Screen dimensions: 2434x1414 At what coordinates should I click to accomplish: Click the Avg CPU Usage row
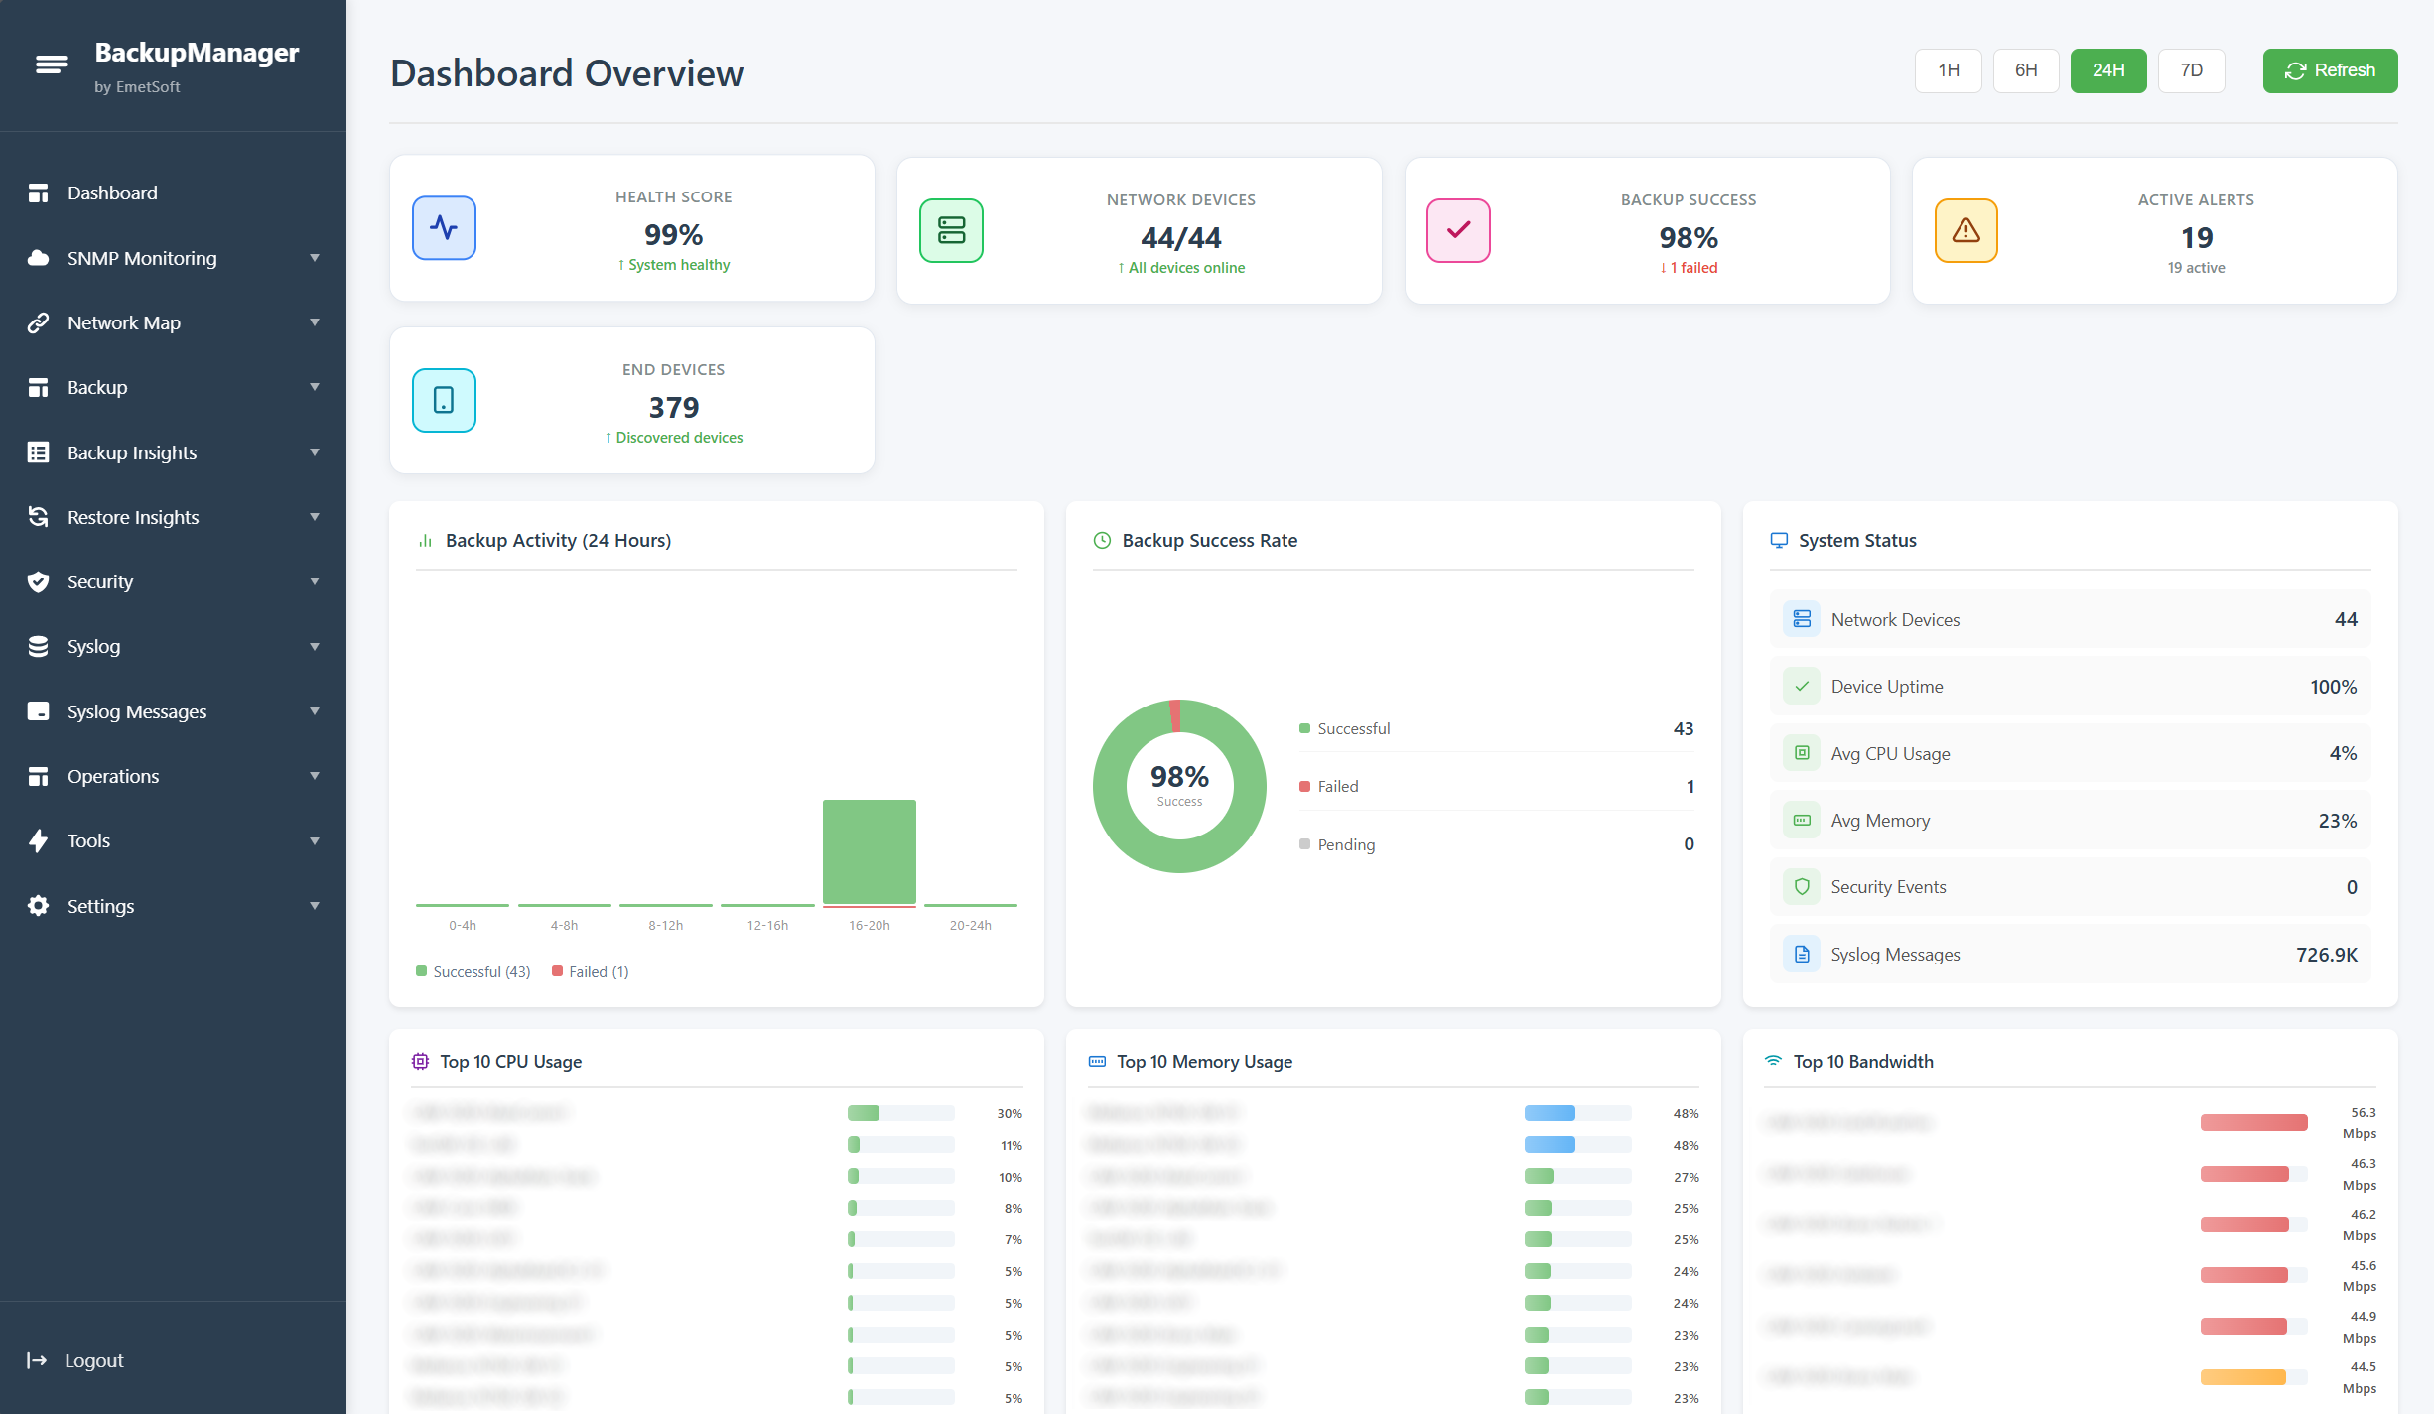[2070, 754]
